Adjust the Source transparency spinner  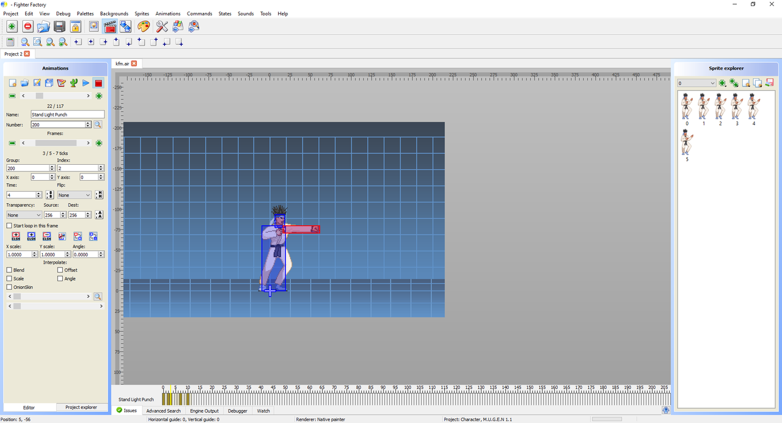pos(64,215)
